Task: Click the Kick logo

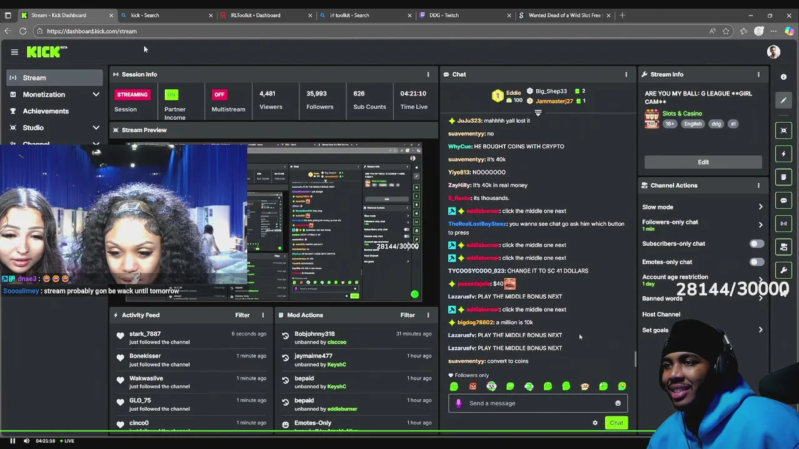Action: 47,52
